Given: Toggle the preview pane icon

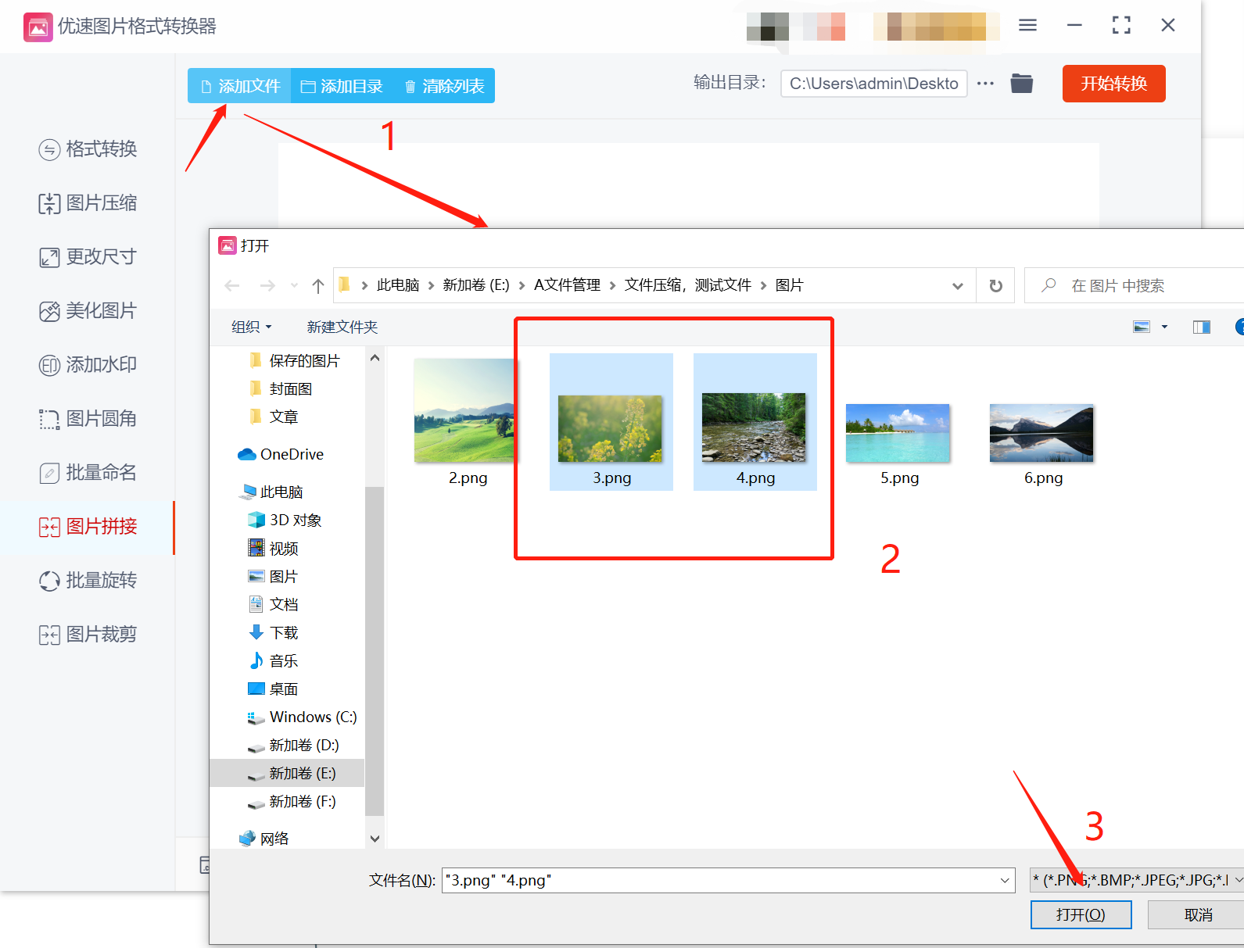Looking at the screenshot, I should [x=1201, y=327].
